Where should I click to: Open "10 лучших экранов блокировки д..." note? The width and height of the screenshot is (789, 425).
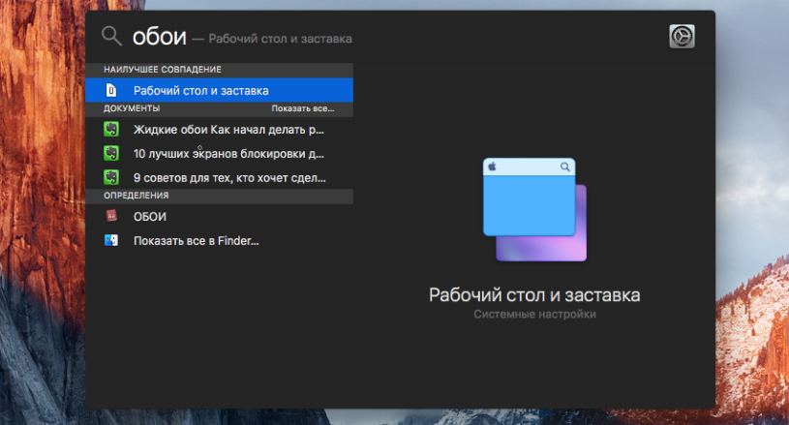point(220,153)
